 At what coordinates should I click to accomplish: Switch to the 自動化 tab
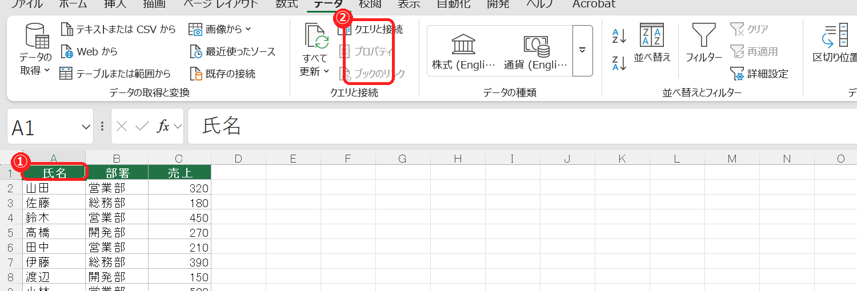coord(454,4)
